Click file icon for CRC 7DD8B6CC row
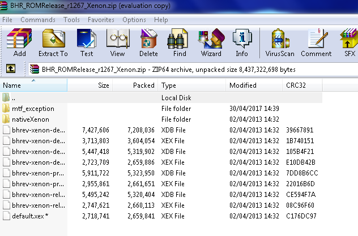This screenshot has width=358, height=236. coord(6,173)
